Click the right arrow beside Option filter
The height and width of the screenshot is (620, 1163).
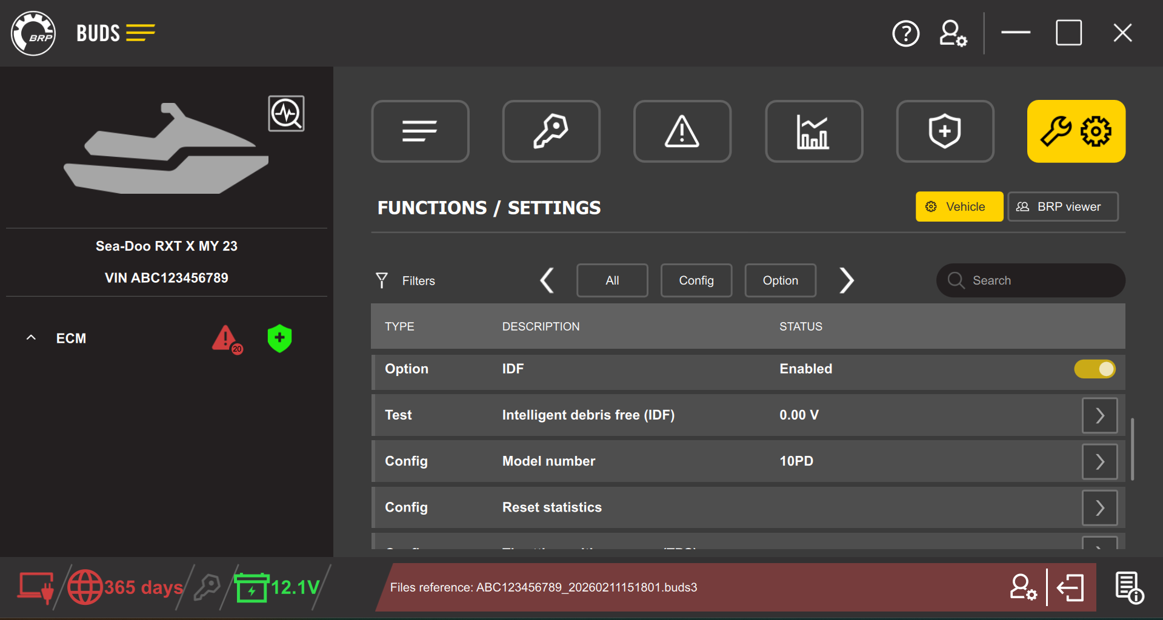click(x=847, y=280)
